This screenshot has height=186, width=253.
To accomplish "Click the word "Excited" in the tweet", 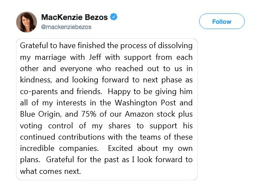I will coord(120,148).
